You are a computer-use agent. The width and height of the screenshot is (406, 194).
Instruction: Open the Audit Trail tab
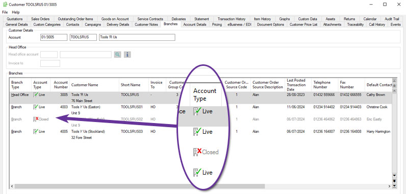point(392,19)
